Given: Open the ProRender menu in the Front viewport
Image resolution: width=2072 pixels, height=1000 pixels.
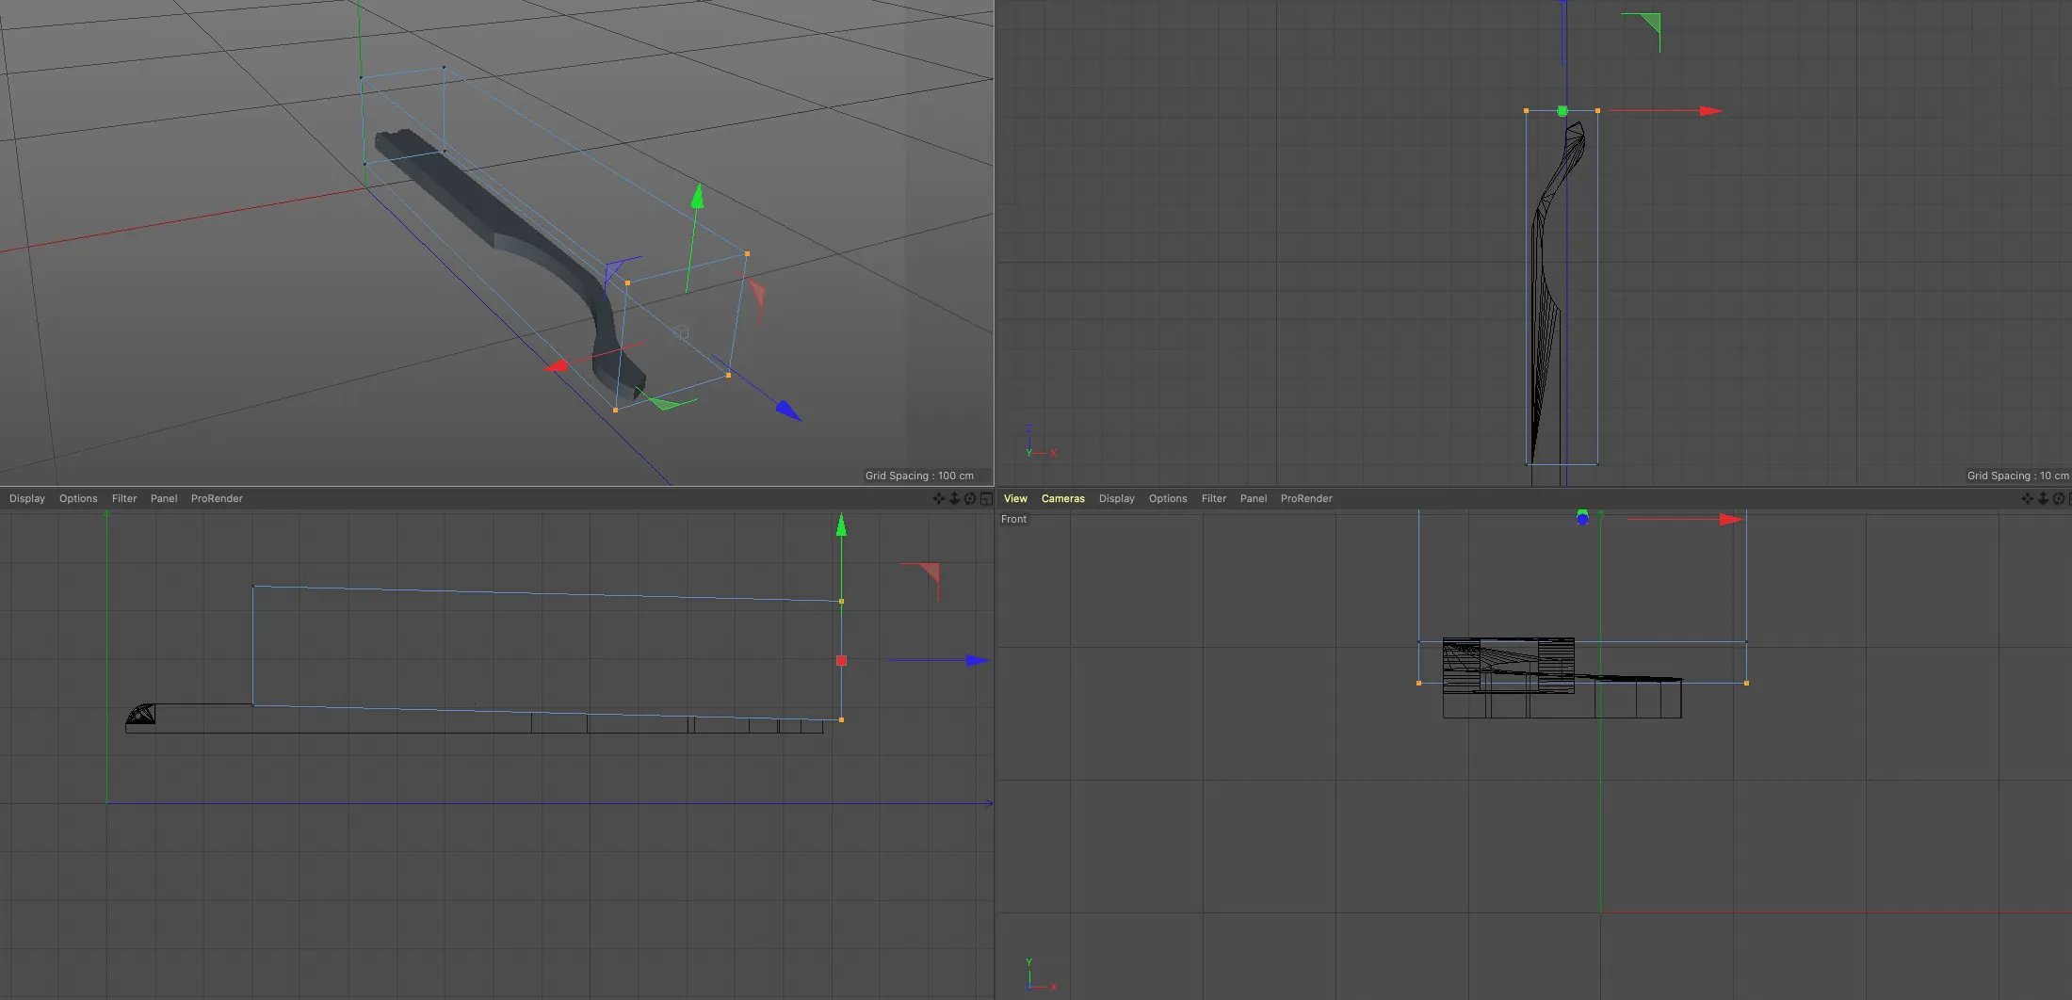Looking at the screenshot, I should tap(1305, 499).
